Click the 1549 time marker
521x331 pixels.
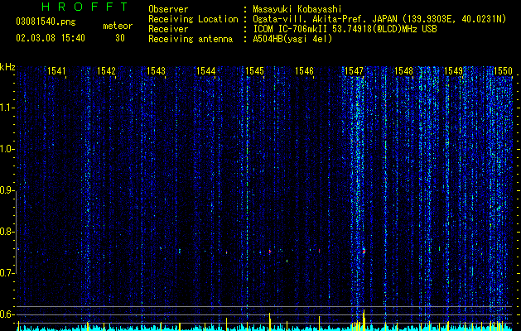[x=453, y=71]
